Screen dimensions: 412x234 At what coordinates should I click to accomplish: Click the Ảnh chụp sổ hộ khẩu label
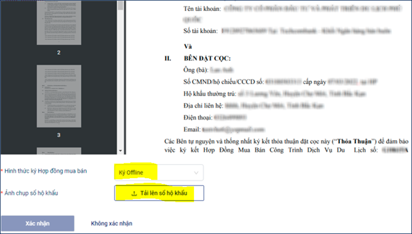tap(31, 193)
